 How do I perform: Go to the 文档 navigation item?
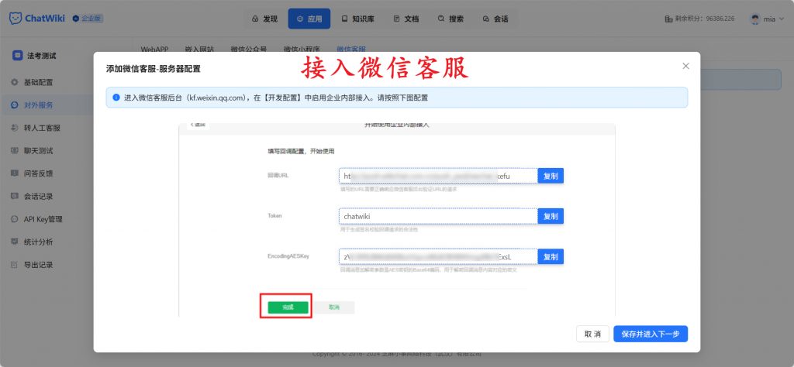[406, 19]
